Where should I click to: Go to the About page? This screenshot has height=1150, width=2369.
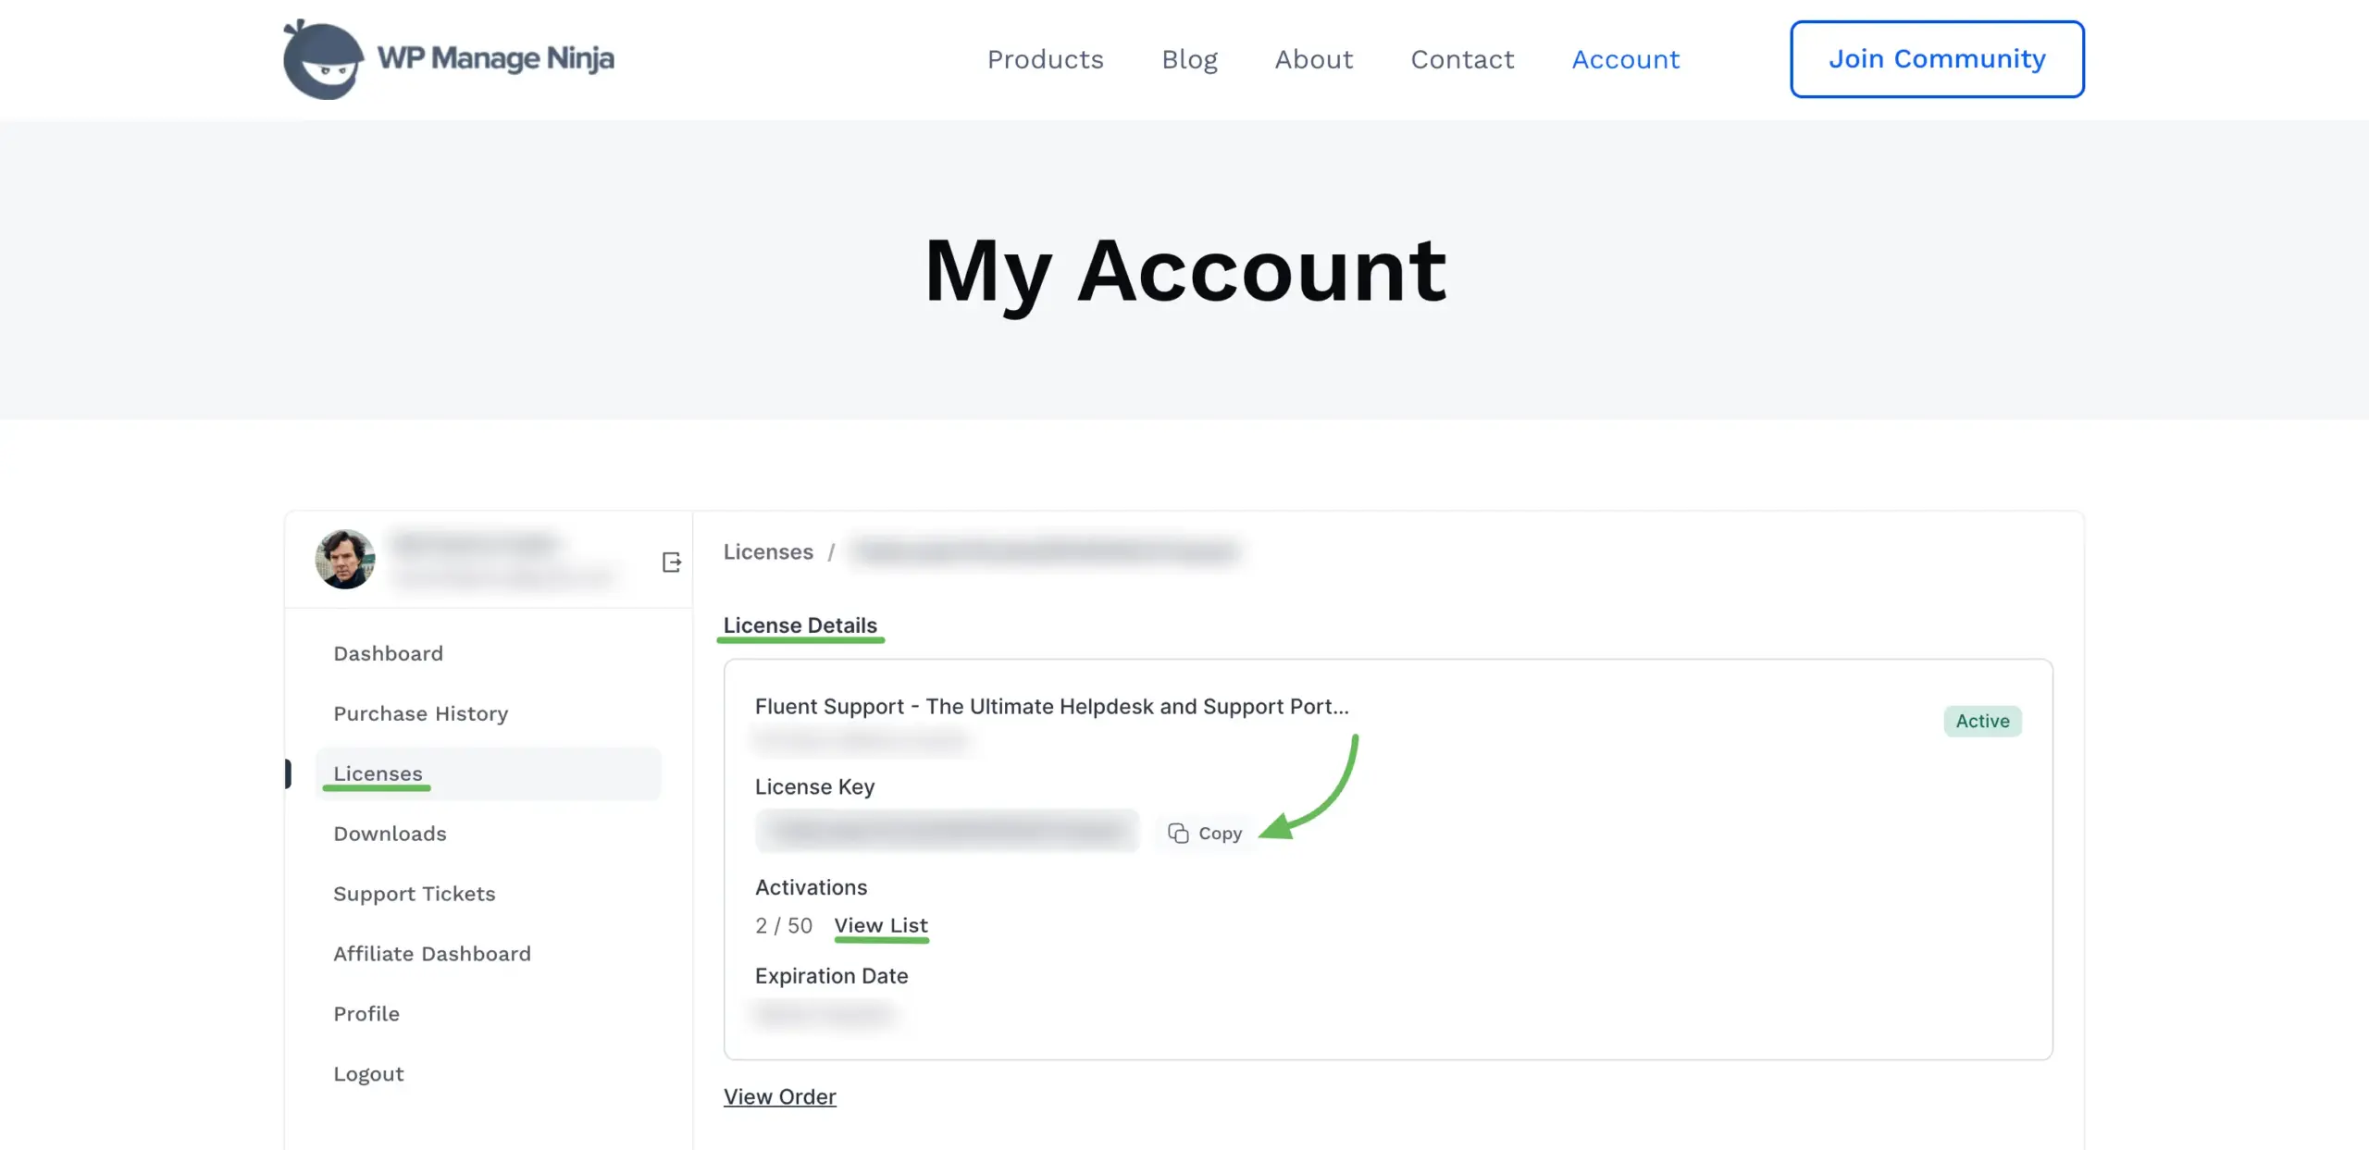click(x=1314, y=59)
